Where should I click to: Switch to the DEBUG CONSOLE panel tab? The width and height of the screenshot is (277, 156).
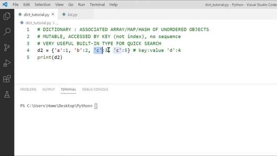point(95,90)
